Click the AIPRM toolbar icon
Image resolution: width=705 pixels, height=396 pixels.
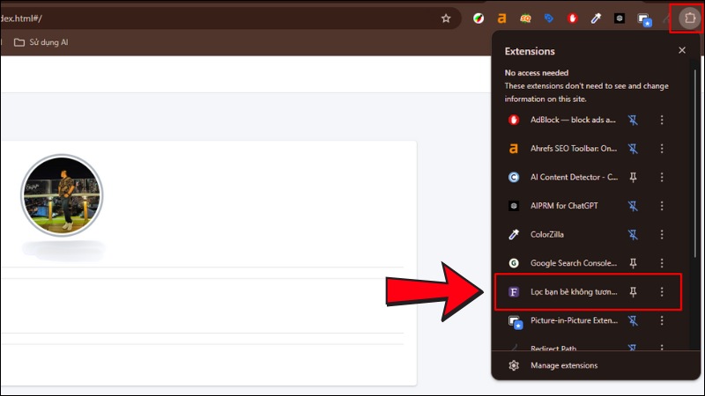[x=620, y=18]
